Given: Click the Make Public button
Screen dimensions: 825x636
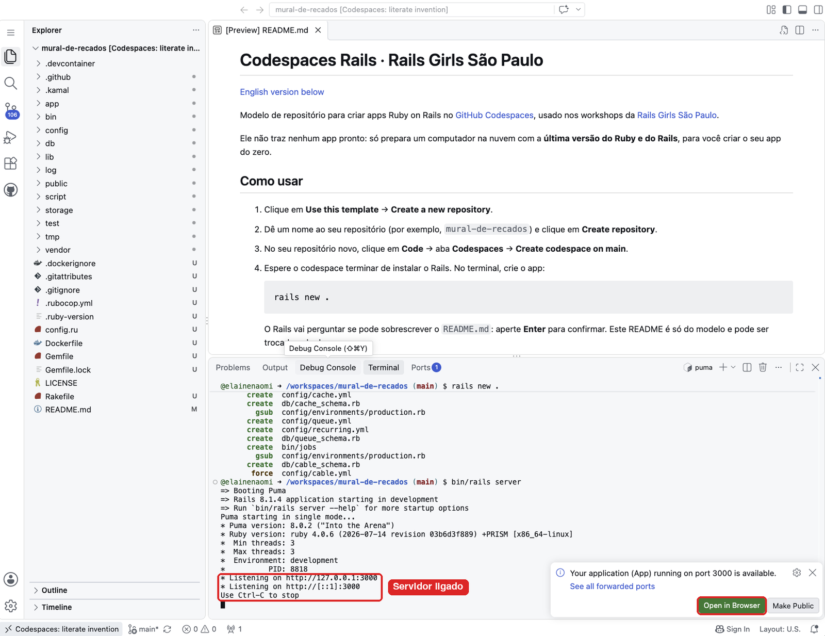Looking at the screenshot, I should (x=793, y=606).
